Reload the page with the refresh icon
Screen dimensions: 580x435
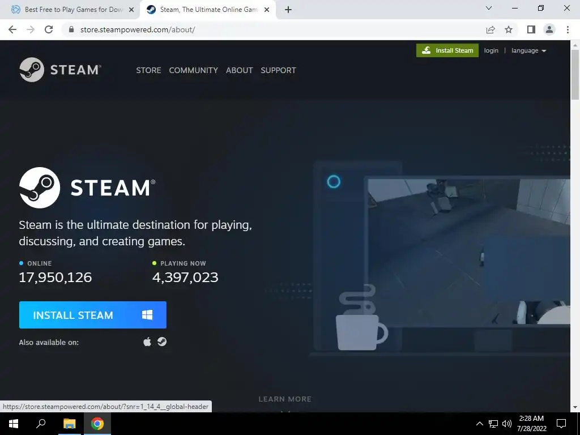49,29
